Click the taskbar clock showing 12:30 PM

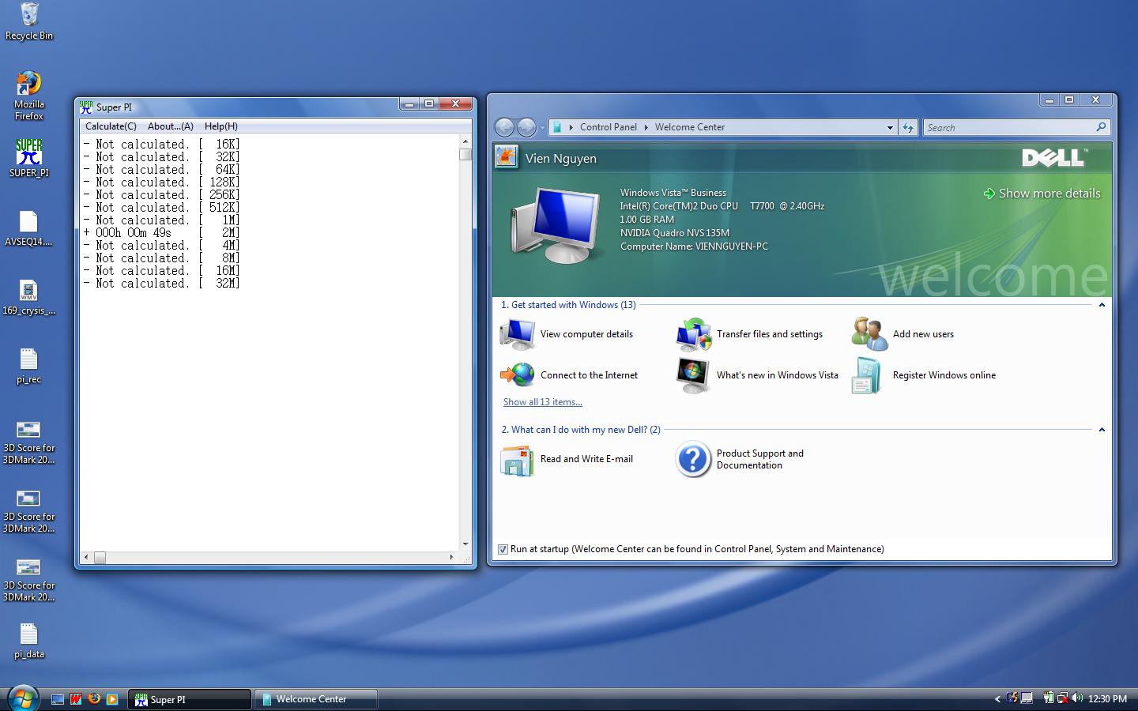(x=1107, y=699)
